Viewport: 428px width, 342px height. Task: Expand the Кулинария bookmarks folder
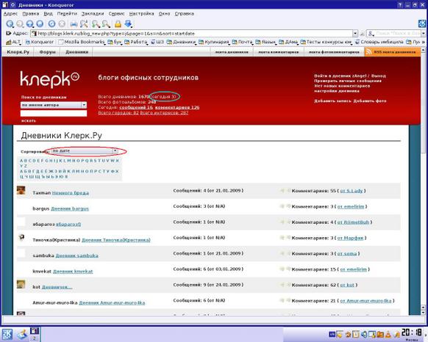tap(214, 42)
